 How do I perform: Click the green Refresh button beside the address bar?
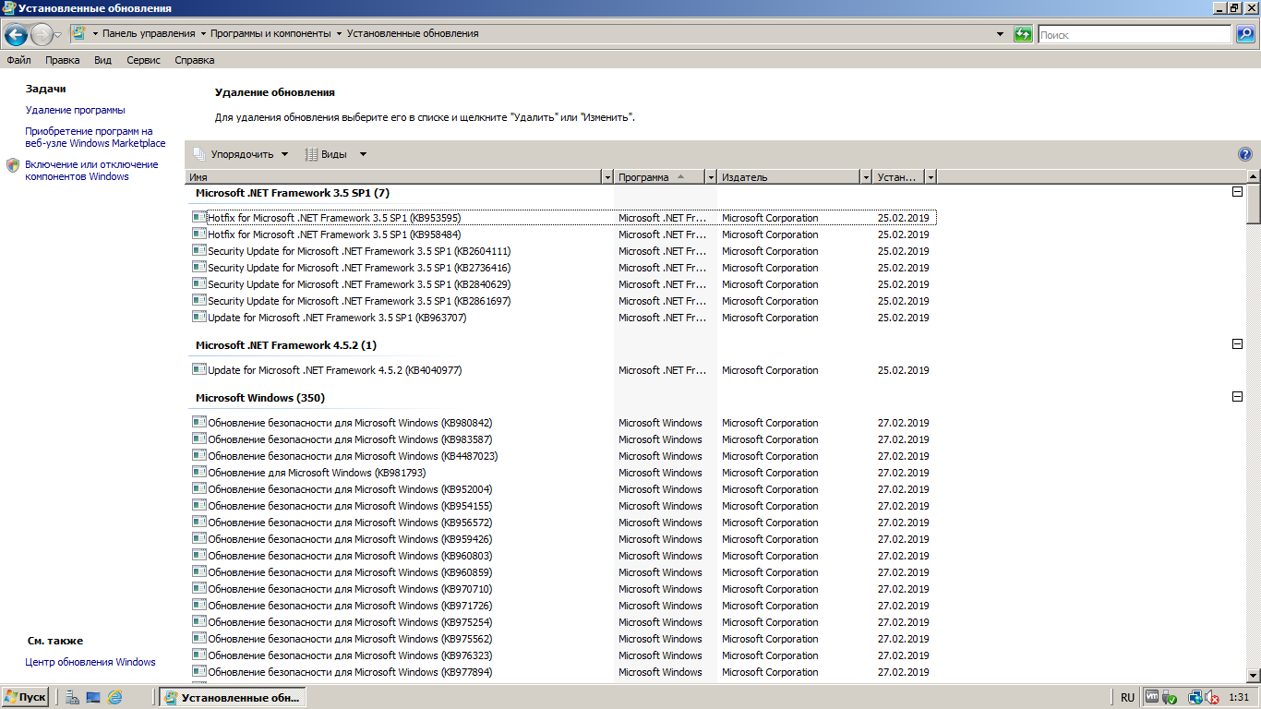[1022, 34]
